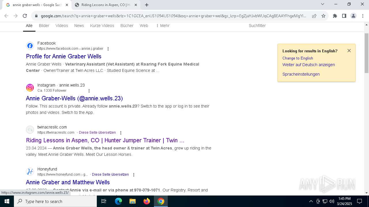Click Change to English
The width and height of the screenshot is (369, 207).
pos(298,58)
